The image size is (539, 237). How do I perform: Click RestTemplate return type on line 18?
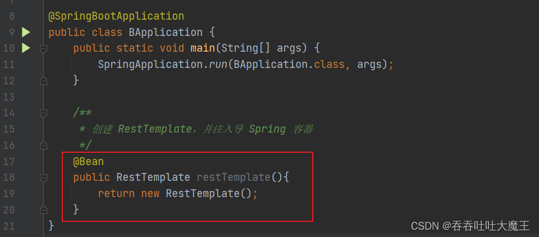[153, 177]
